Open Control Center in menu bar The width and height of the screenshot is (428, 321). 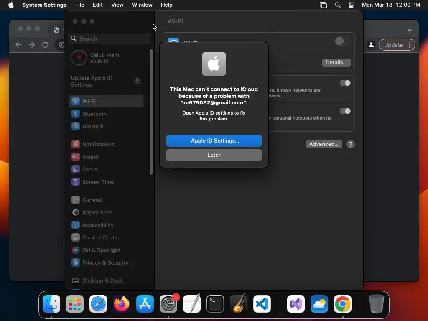pos(352,5)
